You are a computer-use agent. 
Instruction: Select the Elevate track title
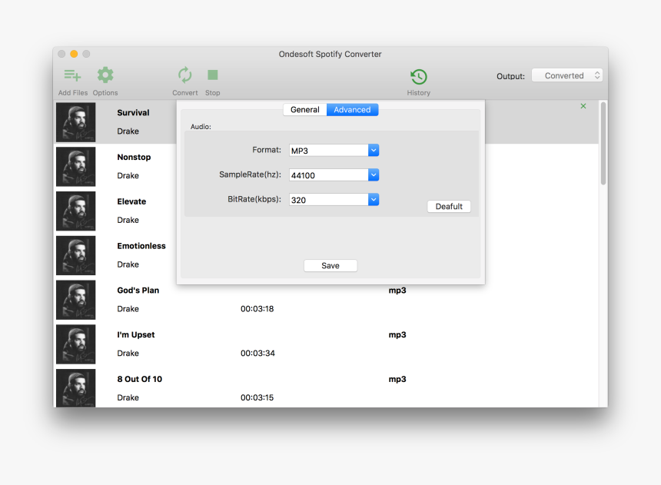click(x=131, y=201)
